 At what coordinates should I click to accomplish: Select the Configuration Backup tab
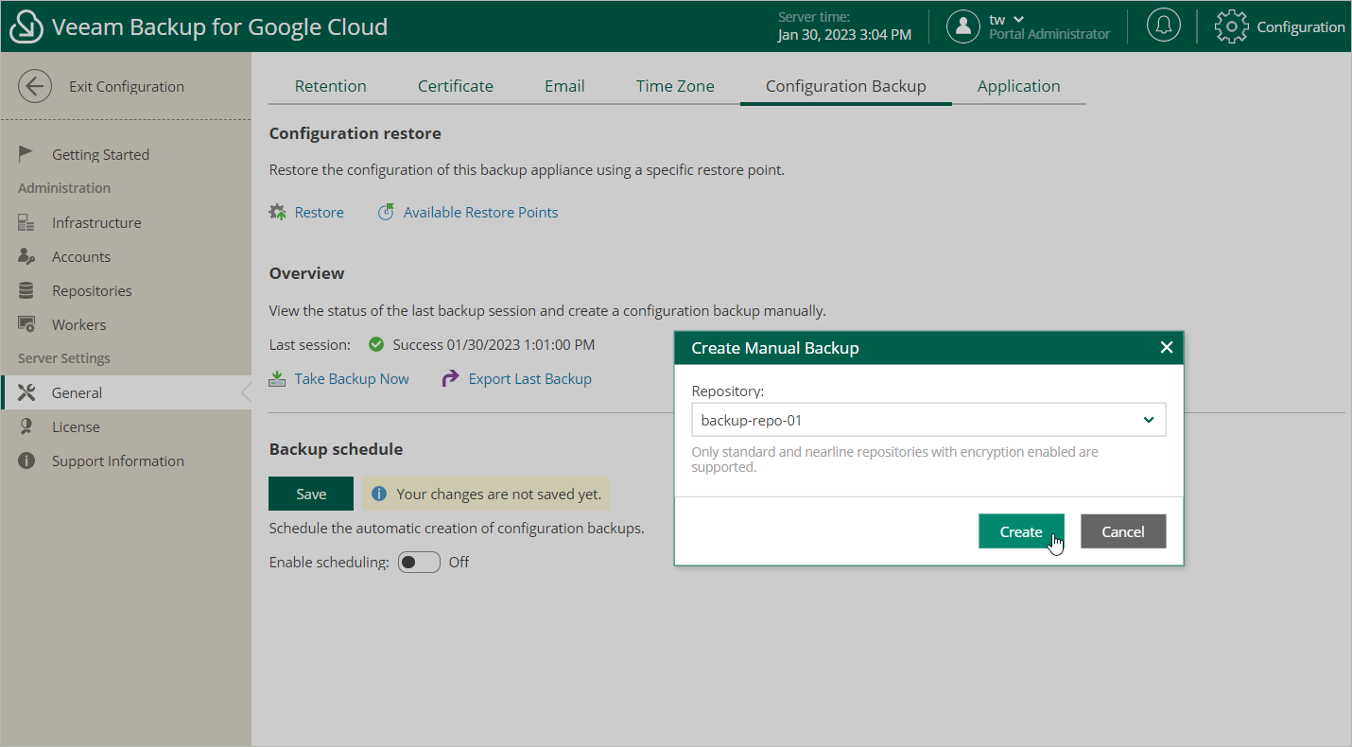pyautogui.click(x=845, y=86)
